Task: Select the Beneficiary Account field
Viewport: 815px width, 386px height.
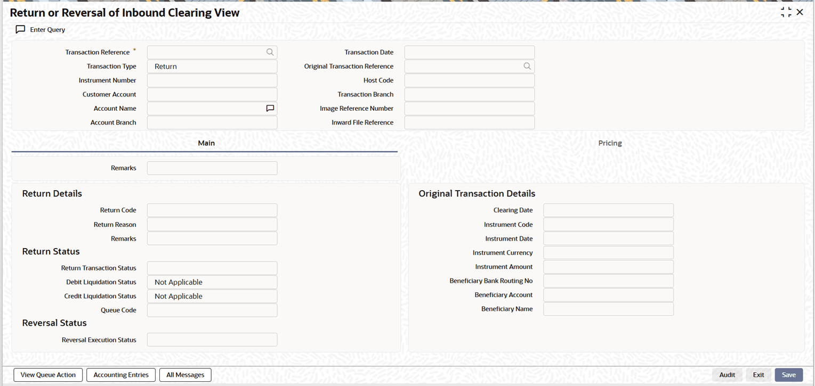Action: [609, 295]
